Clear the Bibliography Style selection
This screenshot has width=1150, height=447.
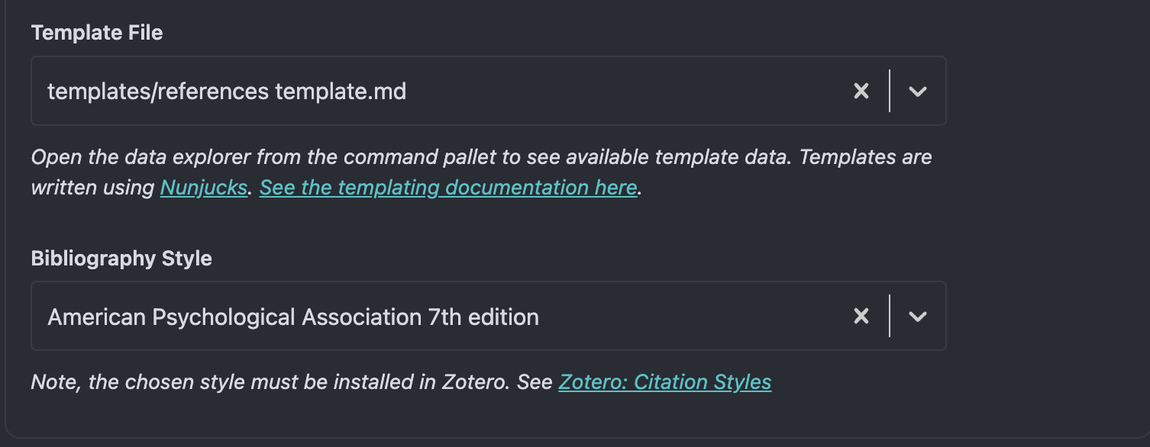[861, 316]
